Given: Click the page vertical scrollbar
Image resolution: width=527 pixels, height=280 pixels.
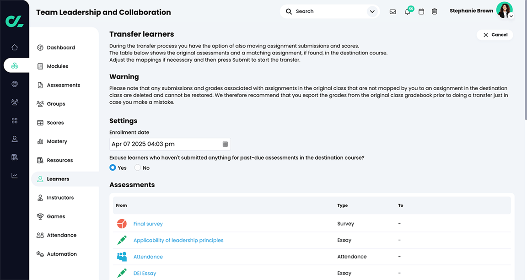Looking at the screenshot, I should (x=525, y=69).
